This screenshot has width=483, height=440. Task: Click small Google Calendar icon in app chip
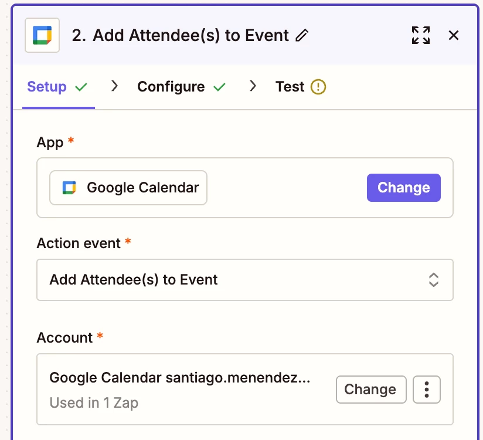tap(69, 188)
